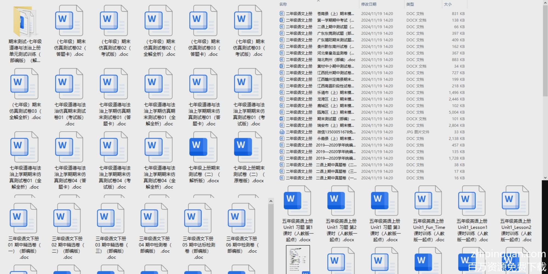Click the 类型 column header
Image resolution: width=548 pixels, height=274 pixels.
coord(410,4)
